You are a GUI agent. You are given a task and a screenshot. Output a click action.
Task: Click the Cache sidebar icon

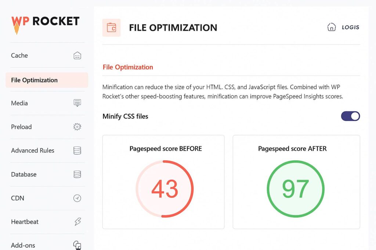[x=77, y=56]
